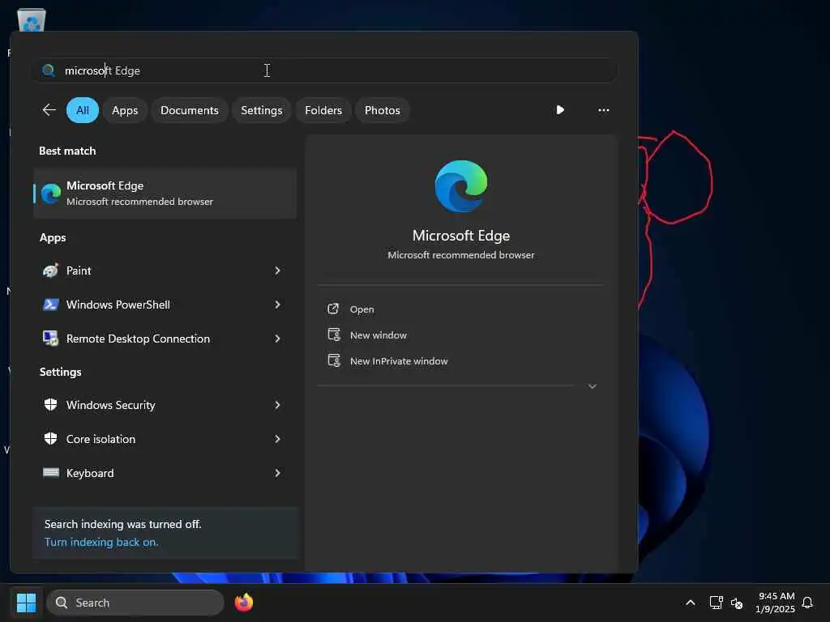The height and width of the screenshot is (622, 830).
Task: Click the network status tray icon
Action: pos(716,603)
